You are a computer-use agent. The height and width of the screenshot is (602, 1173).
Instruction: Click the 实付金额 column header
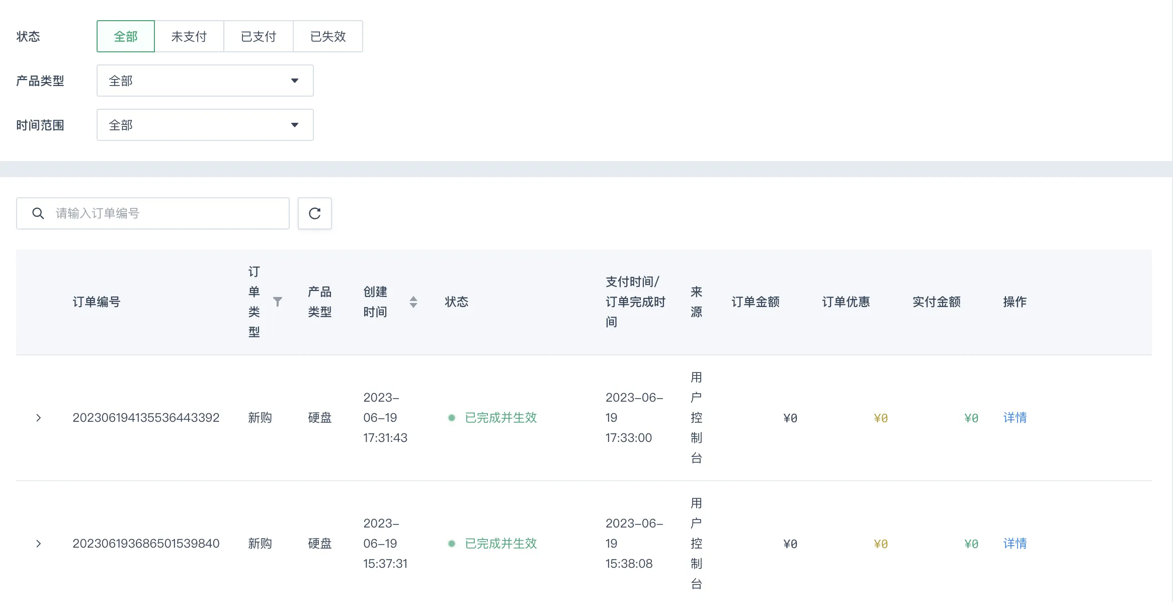point(937,302)
